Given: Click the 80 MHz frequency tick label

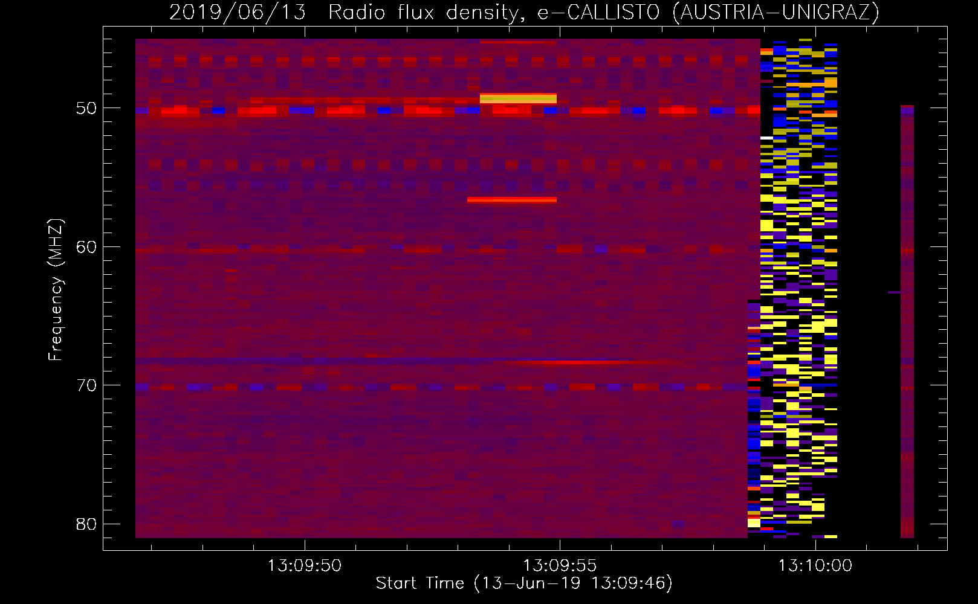Looking at the screenshot, I should point(86,524).
